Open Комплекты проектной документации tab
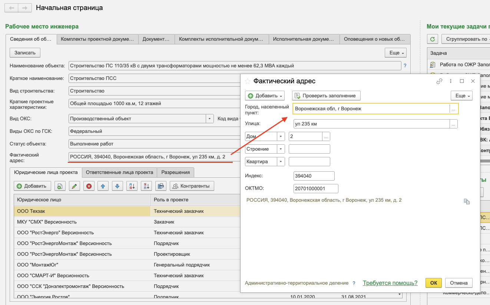The height and width of the screenshot is (305, 490). pyautogui.click(x=97, y=39)
